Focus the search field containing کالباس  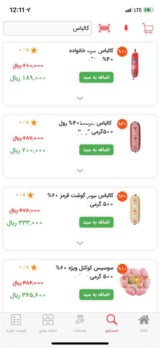(x=48, y=28)
